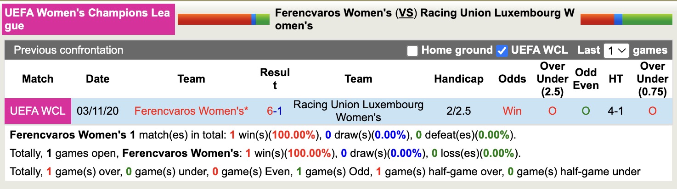
Task: Click the VS link in match title
Action: click(x=406, y=13)
